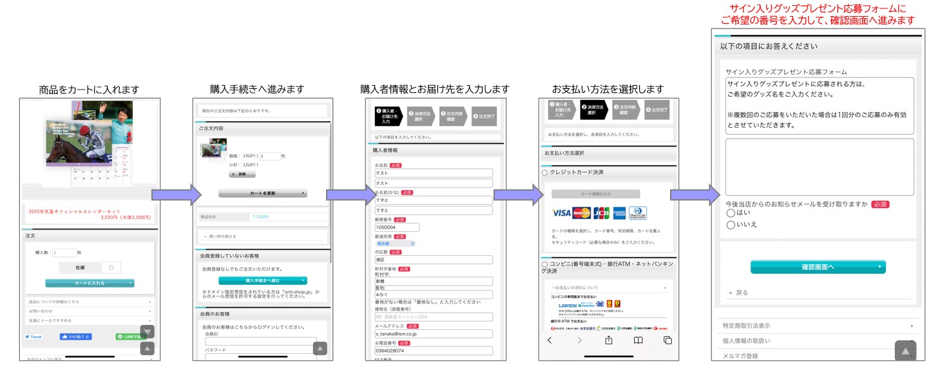Click the 削除 button in the cart
The image size is (940, 366).
(x=242, y=174)
